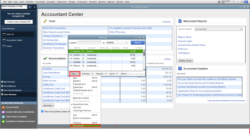This screenshot has height=134, width=250.
Task: Click the Item List scroll down arrow
Action: [144, 70]
